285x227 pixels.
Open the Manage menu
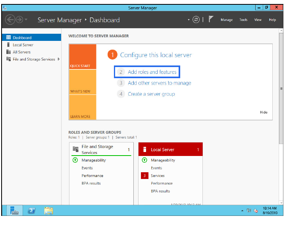[227, 19]
